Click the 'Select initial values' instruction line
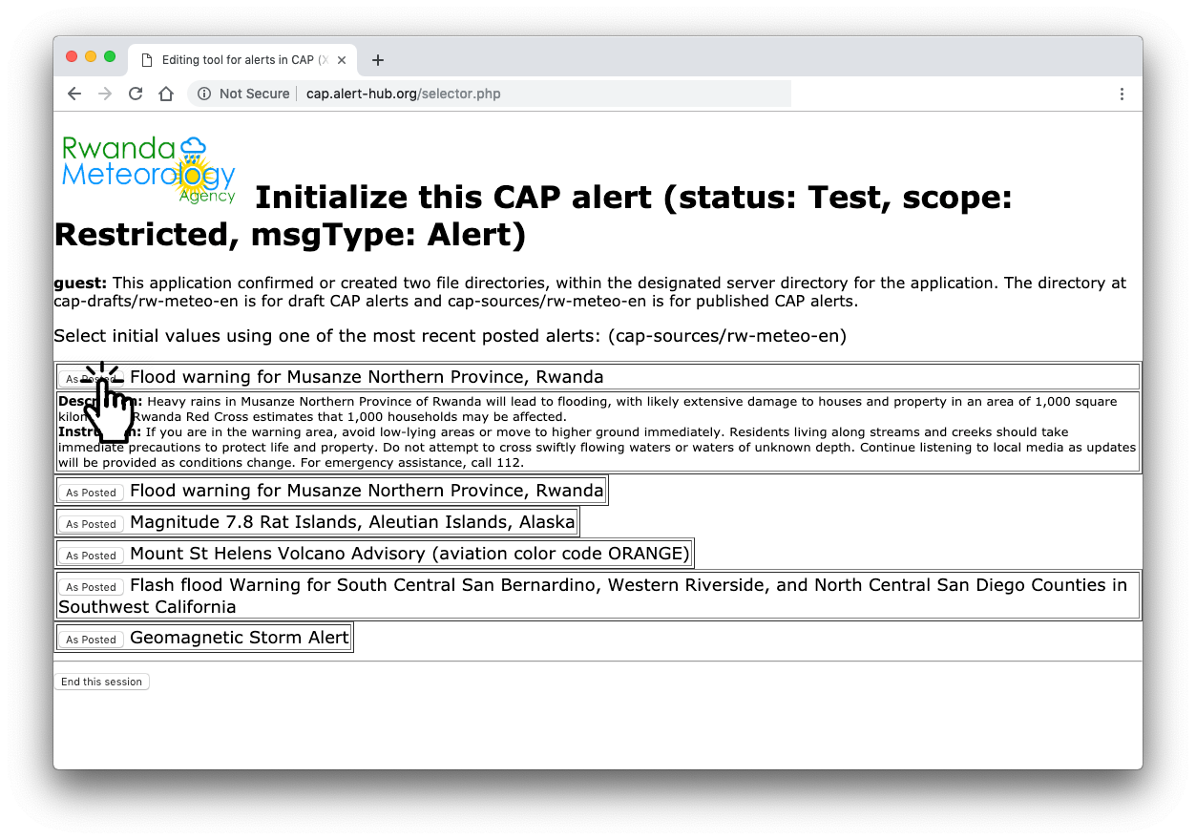1196x840 pixels. [x=450, y=336]
